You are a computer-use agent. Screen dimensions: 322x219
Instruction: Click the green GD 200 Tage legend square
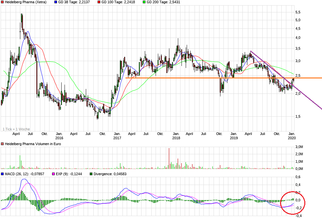pos(144,2)
